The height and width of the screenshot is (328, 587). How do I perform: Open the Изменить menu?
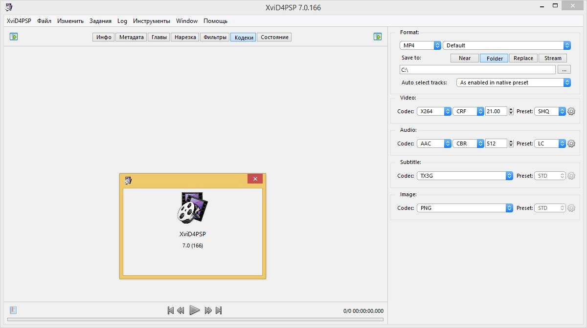pyautogui.click(x=70, y=21)
